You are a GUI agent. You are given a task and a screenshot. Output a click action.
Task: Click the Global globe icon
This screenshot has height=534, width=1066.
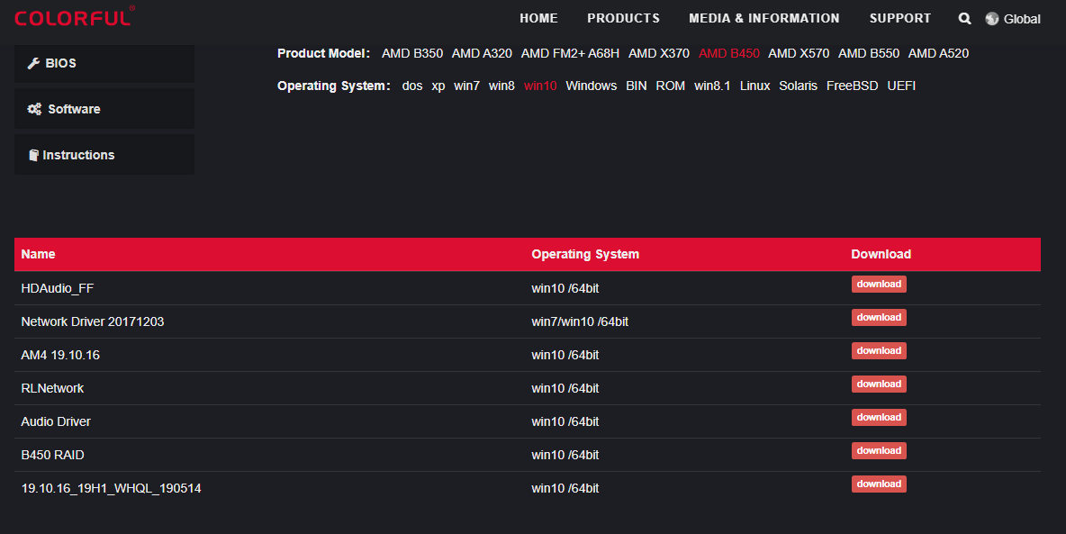[x=992, y=18]
